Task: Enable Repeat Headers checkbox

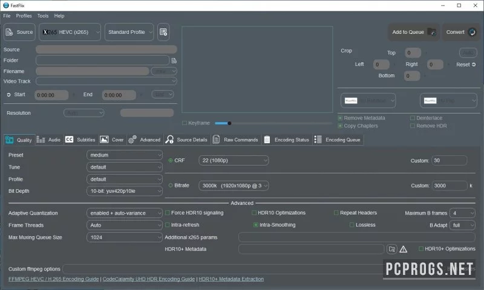Action: point(336,213)
